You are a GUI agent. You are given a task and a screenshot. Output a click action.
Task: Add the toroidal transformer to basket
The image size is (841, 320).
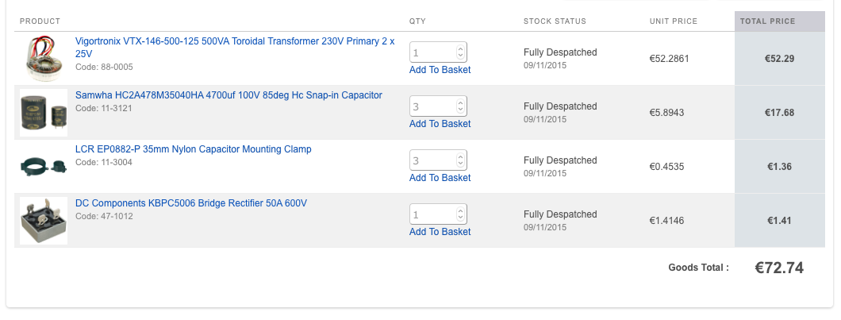click(440, 70)
